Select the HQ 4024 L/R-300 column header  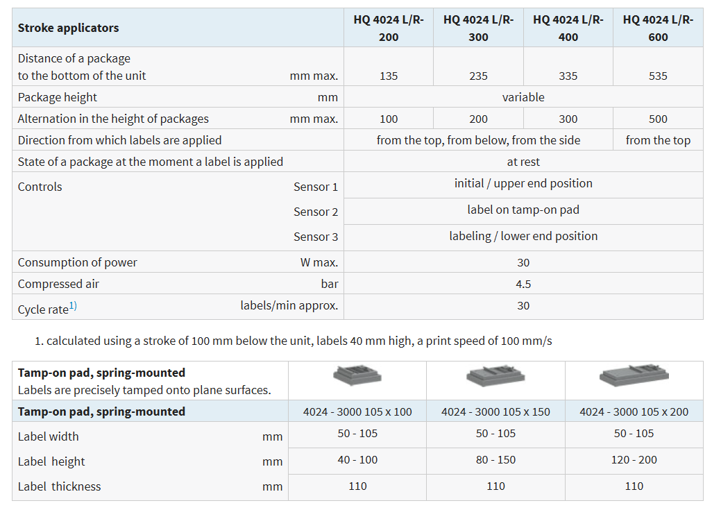tap(478, 28)
